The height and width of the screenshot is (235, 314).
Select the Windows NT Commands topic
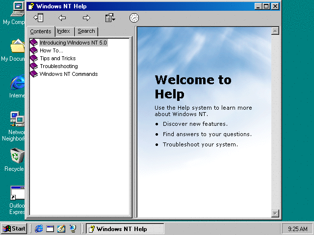coord(69,74)
